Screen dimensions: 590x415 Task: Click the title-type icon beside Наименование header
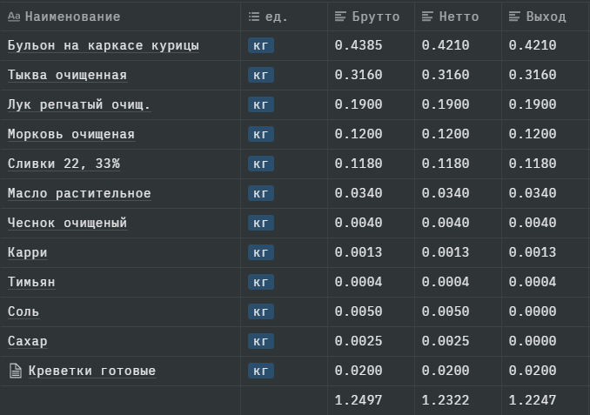tap(14, 17)
